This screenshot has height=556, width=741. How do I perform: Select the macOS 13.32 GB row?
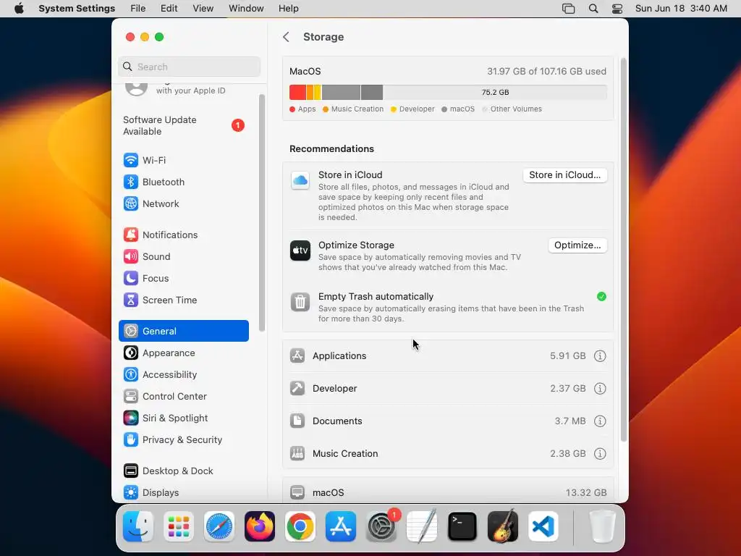tap(448, 492)
